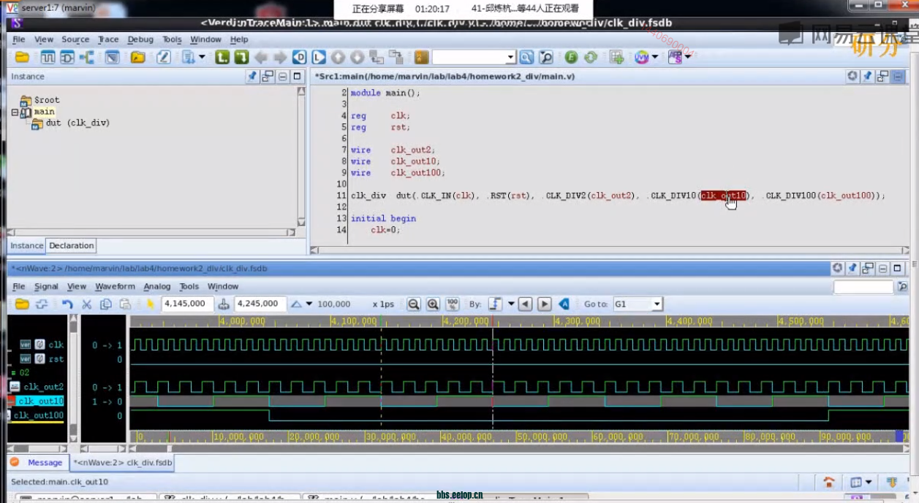The image size is (919, 503).
Task: Click the cut scissors icon in nWave toolbar
Action: pyautogui.click(x=86, y=304)
